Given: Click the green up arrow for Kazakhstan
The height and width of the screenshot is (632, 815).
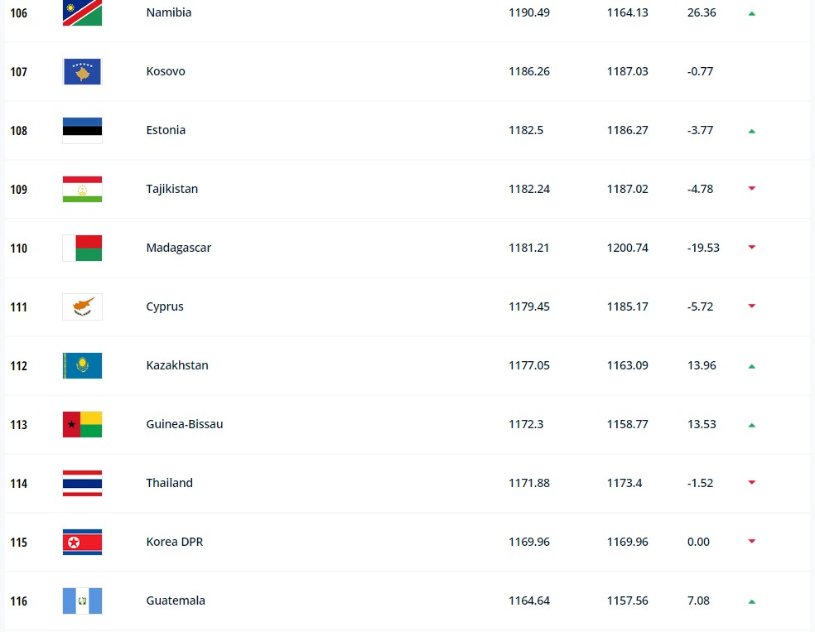Looking at the screenshot, I should [751, 366].
